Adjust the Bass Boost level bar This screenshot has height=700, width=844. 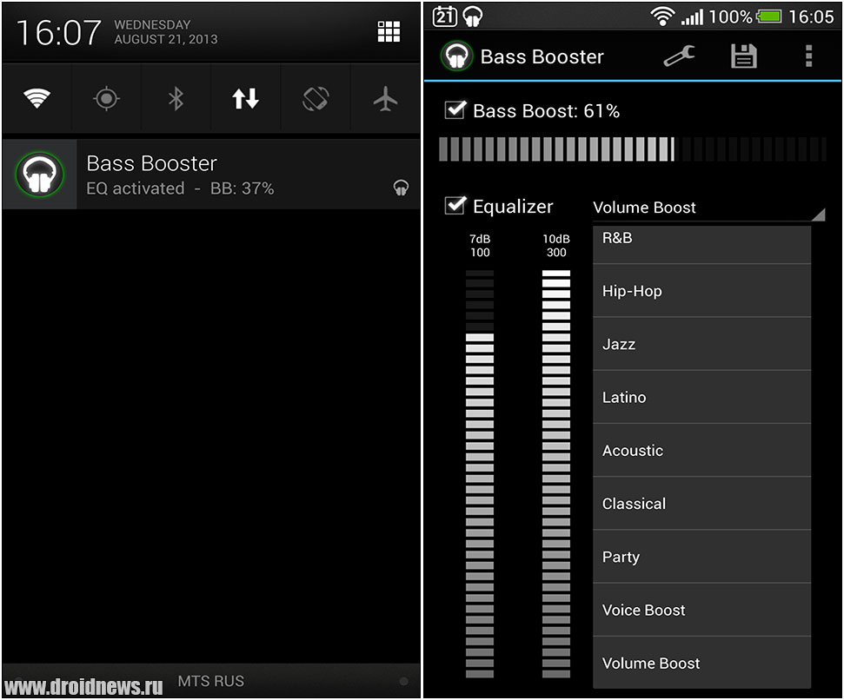coord(633,149)
